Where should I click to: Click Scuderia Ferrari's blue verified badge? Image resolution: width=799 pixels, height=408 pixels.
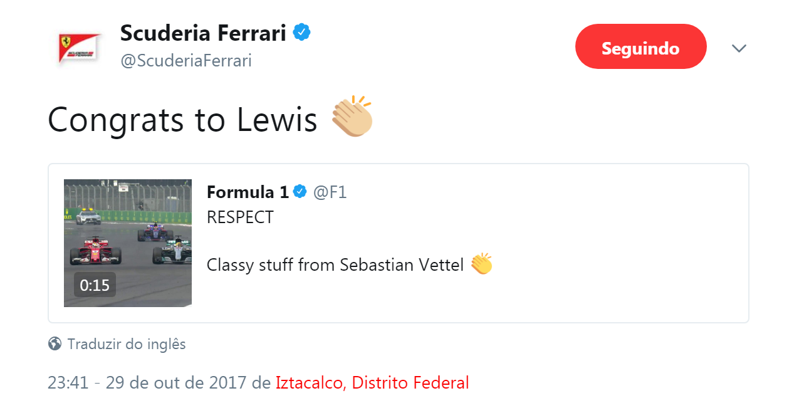tap(303, 33)
